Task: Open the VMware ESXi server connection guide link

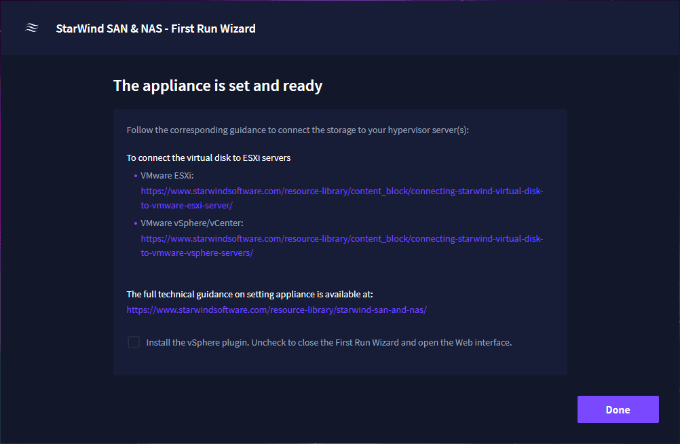Action: click(x=342, y=198)
